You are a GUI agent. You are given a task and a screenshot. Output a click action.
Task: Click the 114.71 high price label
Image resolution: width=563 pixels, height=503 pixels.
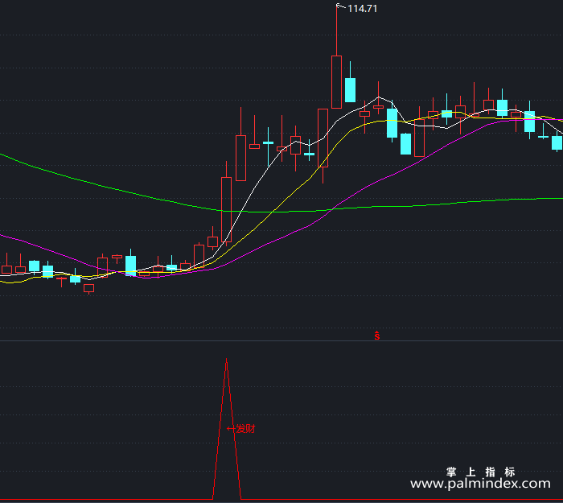point(362,9)
